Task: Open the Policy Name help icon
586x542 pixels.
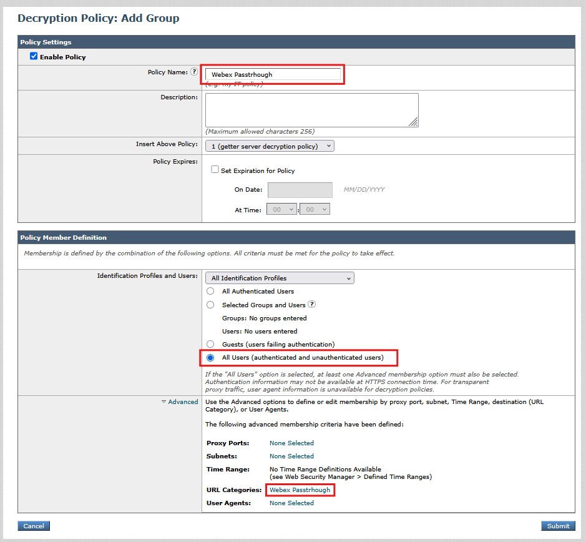Action: click(x=194, y=71)
